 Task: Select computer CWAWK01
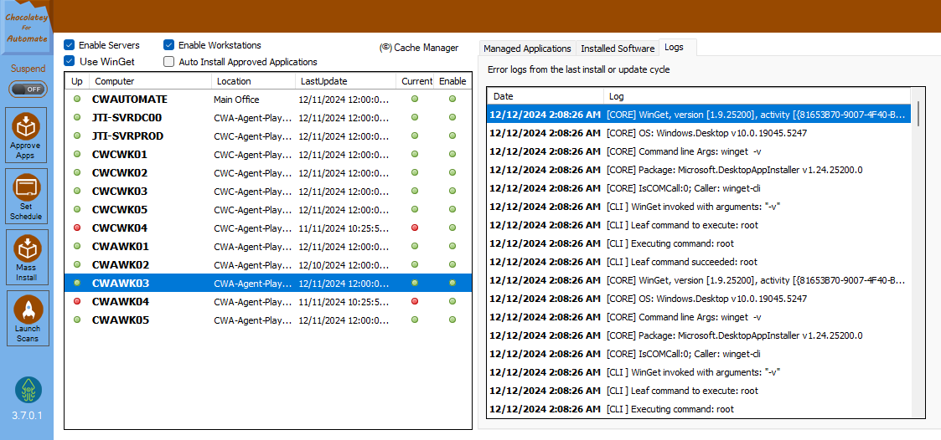coord(267,247)
